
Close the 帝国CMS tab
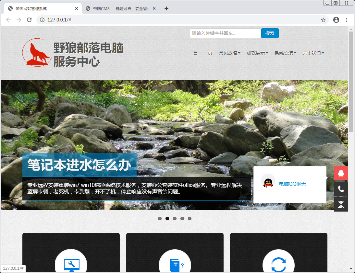(154, 8)
